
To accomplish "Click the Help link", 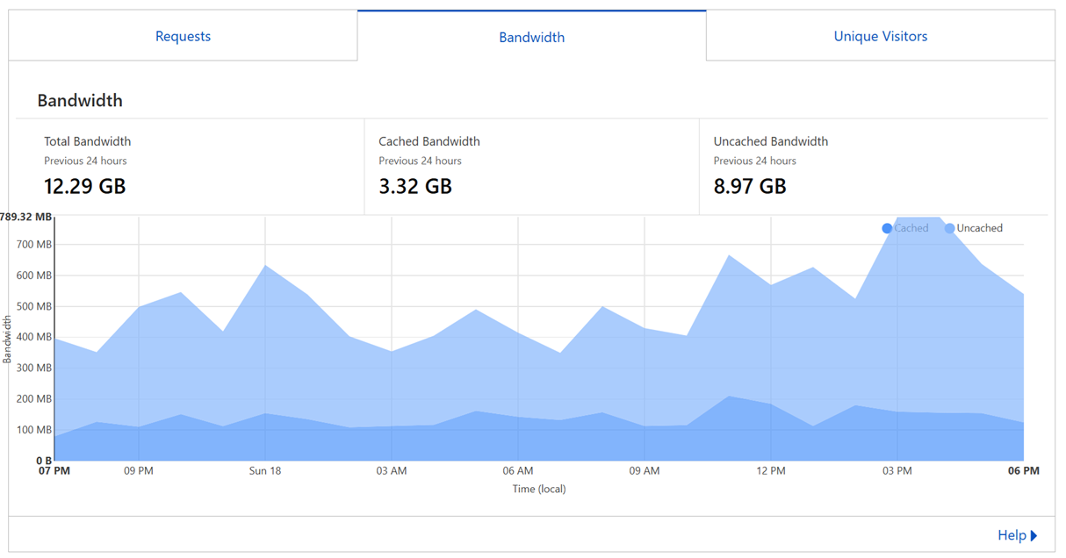I will coord(1012,535).
